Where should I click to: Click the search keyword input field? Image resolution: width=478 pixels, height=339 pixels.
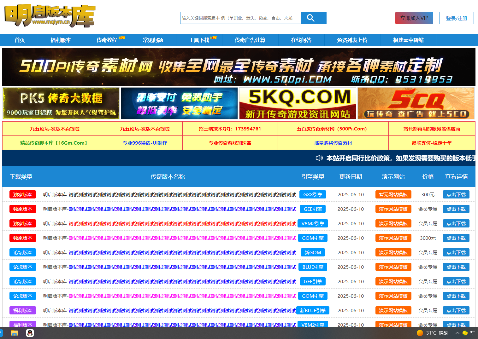click(240, 18)
